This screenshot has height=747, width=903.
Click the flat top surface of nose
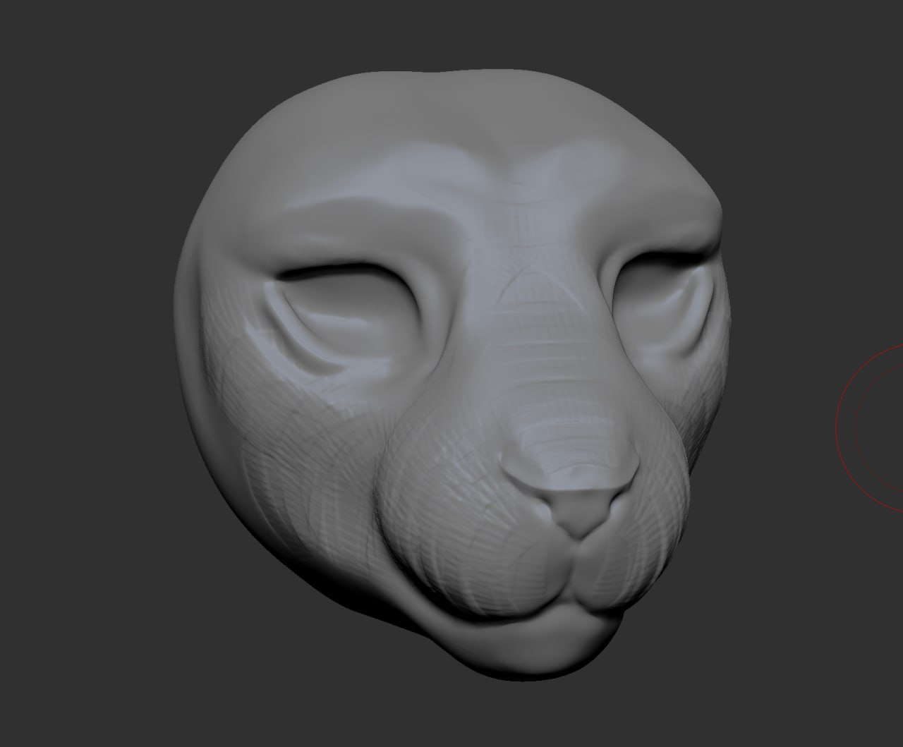571,458
